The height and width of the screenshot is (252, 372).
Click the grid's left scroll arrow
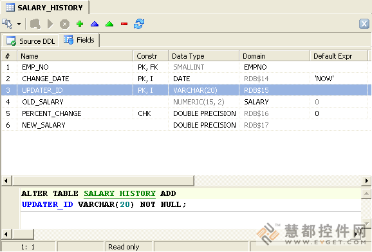coord(6,180)
